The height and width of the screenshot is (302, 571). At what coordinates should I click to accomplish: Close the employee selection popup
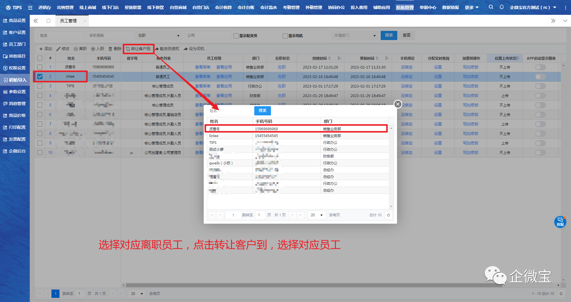point(398,104)
